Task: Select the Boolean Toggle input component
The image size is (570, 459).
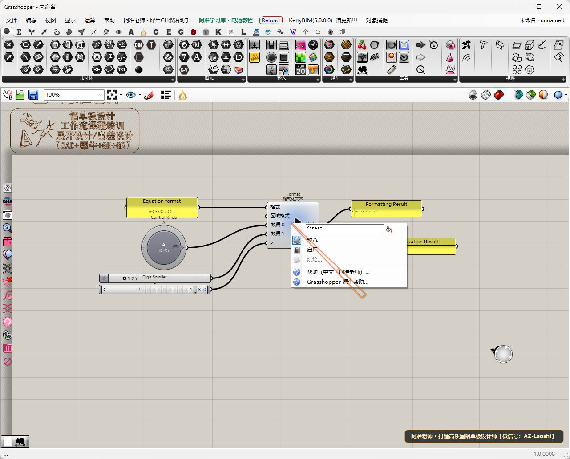Action: point(271,45)
